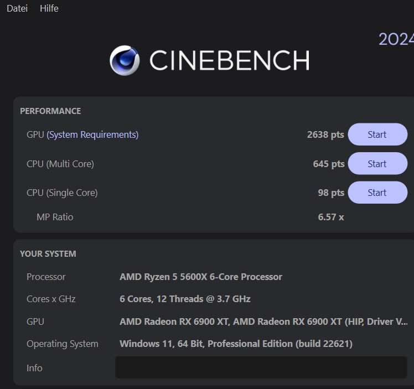The width and height of the screenshot is (414, 389).
Task: Click the YOUR SYSTEM section heading
Action: [48, 254]
